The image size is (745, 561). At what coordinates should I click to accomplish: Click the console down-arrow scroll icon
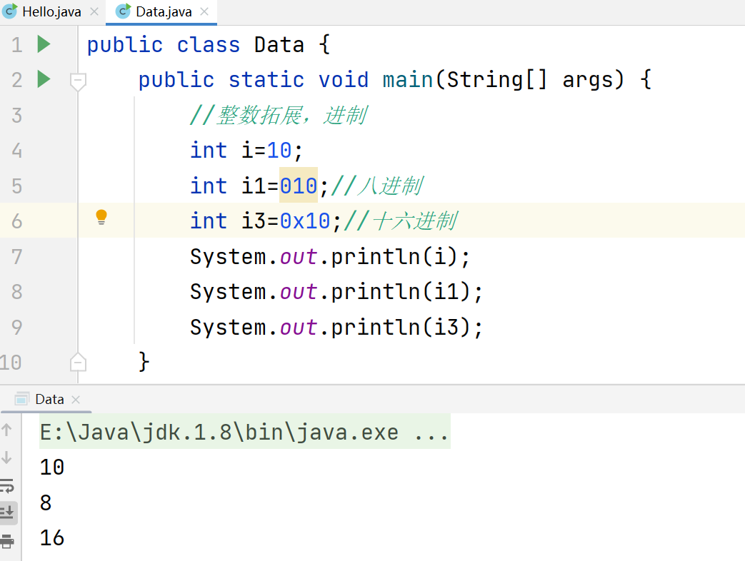click(6, 458)
